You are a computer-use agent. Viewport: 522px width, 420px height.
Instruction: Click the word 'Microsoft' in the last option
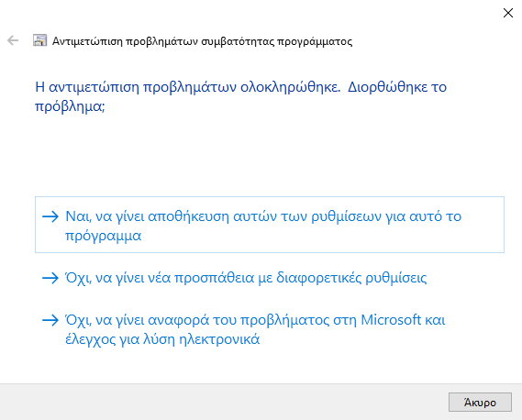point(391,320)
